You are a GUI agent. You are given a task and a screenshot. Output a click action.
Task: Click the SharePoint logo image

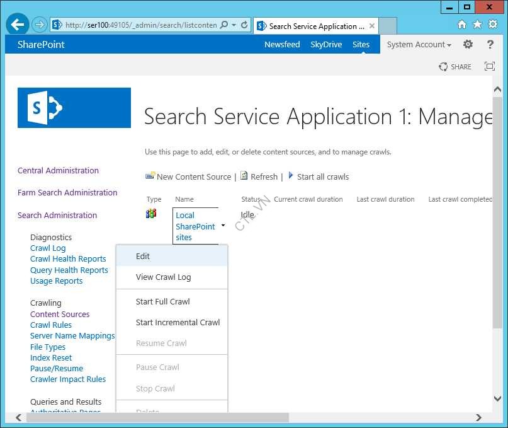[74, 108]
